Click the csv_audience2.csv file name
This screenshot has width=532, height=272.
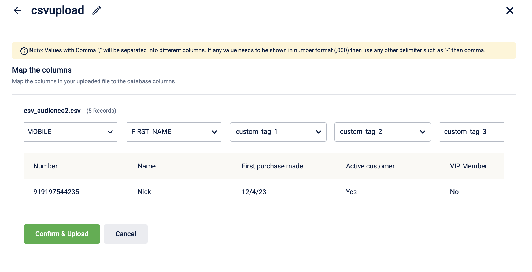click(x=52, y=111)
